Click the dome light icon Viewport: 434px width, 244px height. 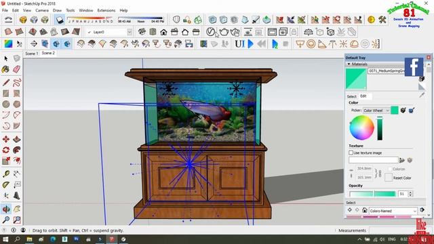click(x=354, y=43)
